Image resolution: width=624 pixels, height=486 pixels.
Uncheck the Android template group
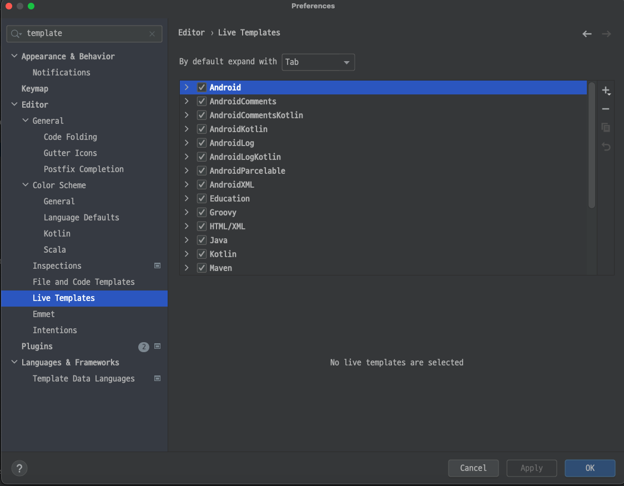tap(202, 87)
